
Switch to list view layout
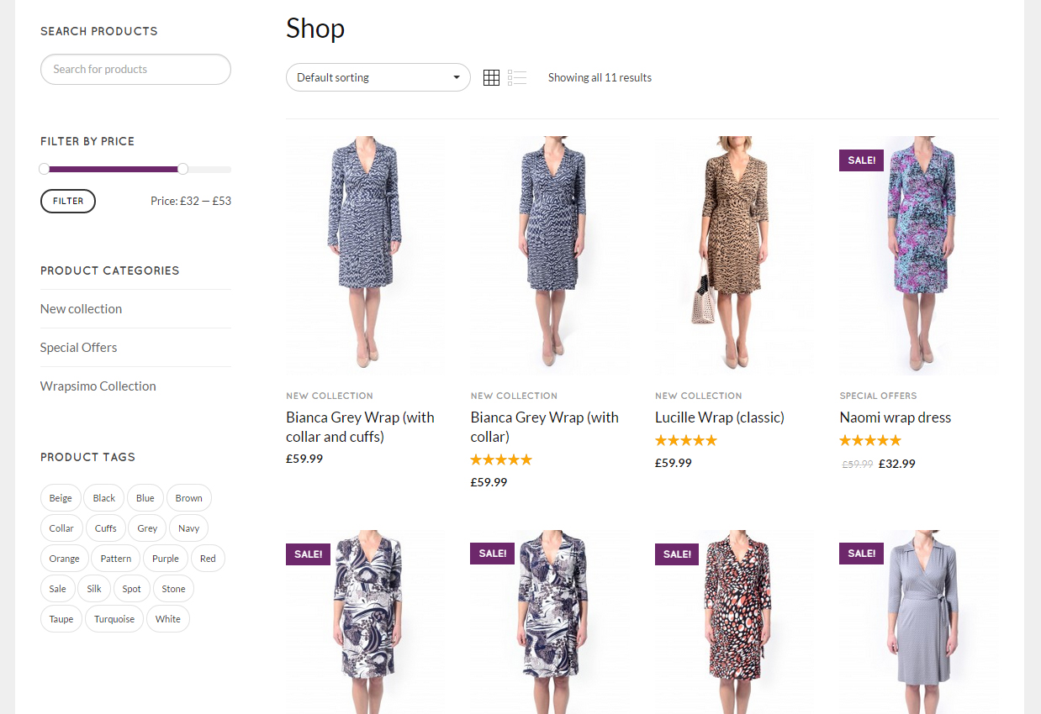pyautogui.click(x=517, y=78)
